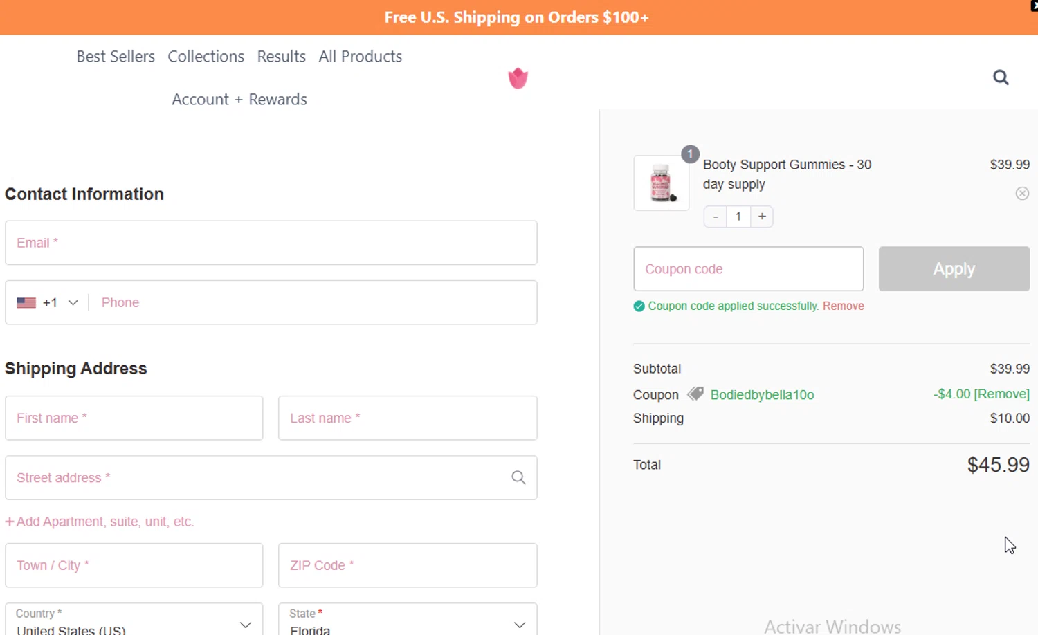
Task: Click the green success checkmark icon
Action: click(639, 306)
